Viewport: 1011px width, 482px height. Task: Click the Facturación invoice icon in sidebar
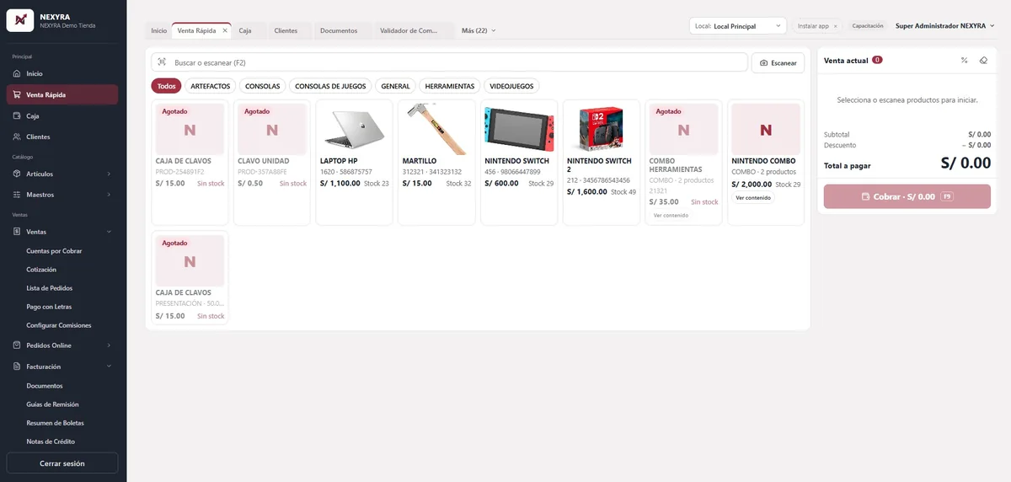17,367
